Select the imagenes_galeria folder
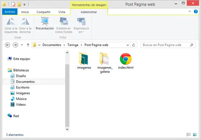This screenshot has width=201, height=140. tap(105, 63)
